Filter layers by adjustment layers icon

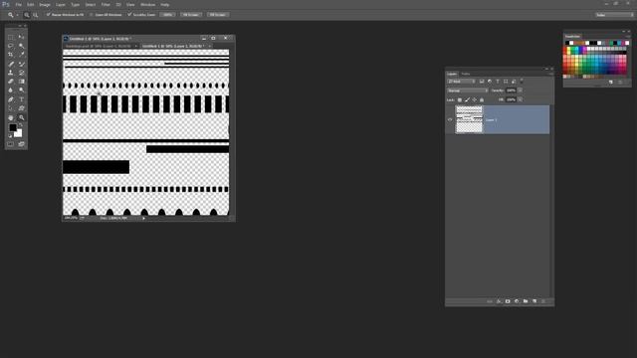490,82
